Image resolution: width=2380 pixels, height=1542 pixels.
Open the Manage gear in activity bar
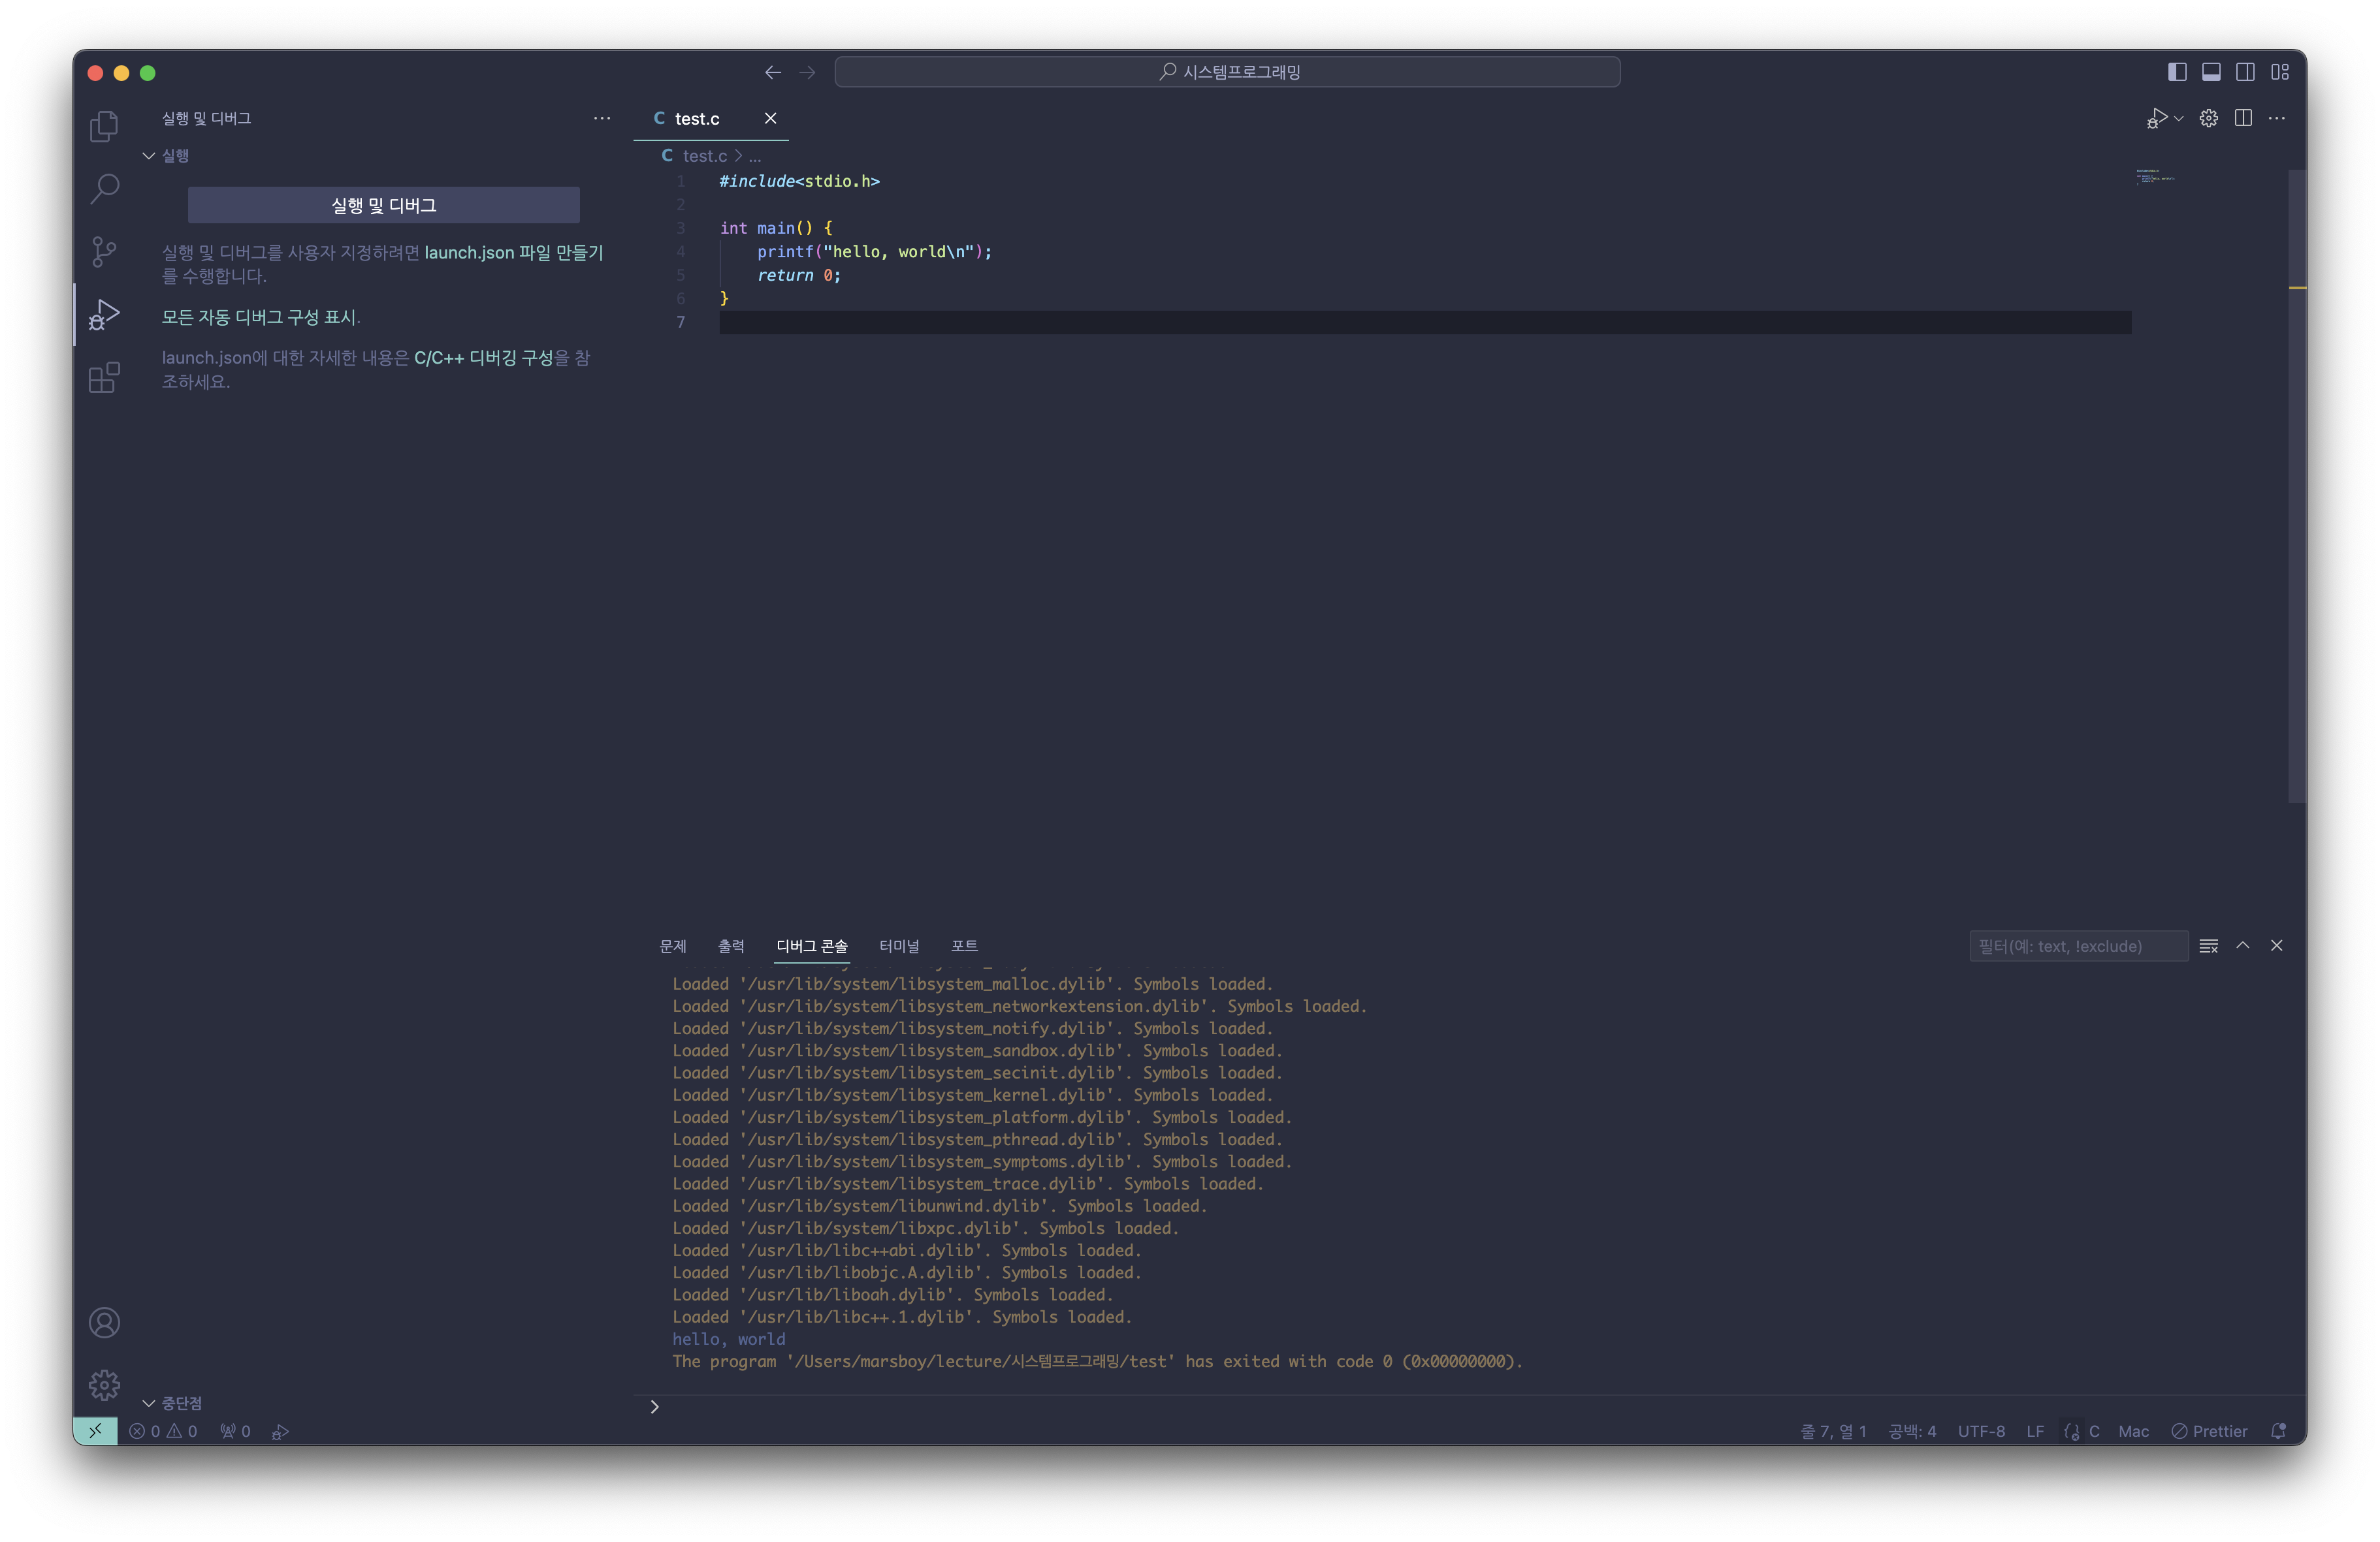(104, 1385)
